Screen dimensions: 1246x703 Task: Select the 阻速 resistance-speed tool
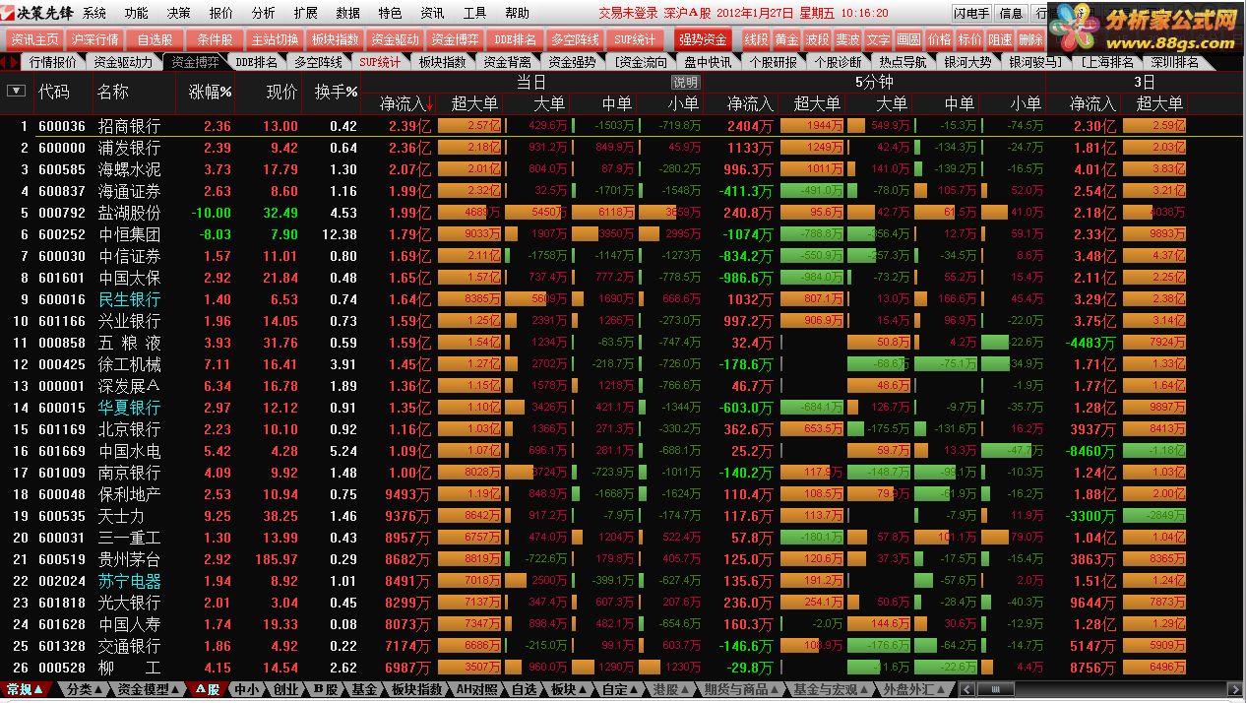click(1000, 39)
